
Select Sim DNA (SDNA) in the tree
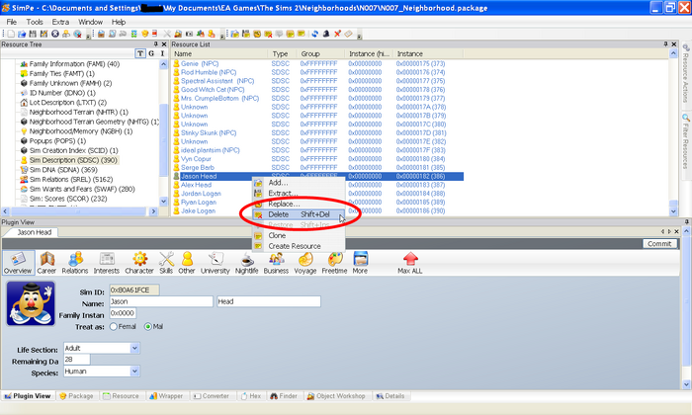click(x=62, y=170)
